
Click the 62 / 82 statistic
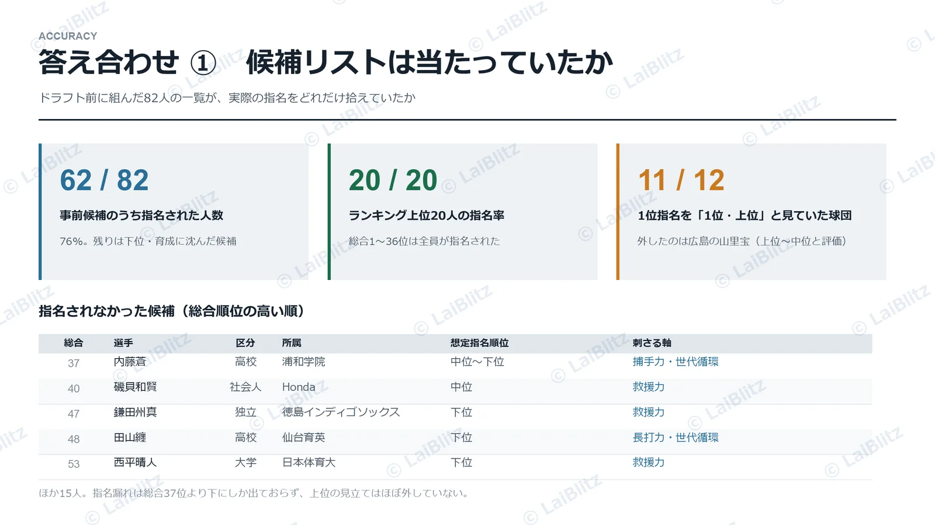(x=104, y=180)
